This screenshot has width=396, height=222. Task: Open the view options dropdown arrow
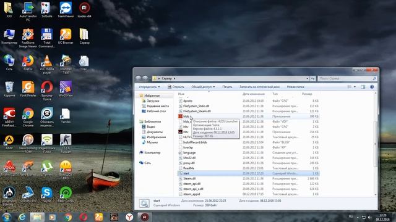pos(355,86)
